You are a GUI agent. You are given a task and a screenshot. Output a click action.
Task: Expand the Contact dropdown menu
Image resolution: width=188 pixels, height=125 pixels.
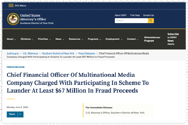tap(132, 39)
